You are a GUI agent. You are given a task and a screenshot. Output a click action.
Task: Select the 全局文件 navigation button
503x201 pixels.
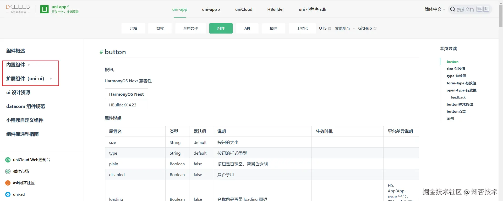[190, 28]
